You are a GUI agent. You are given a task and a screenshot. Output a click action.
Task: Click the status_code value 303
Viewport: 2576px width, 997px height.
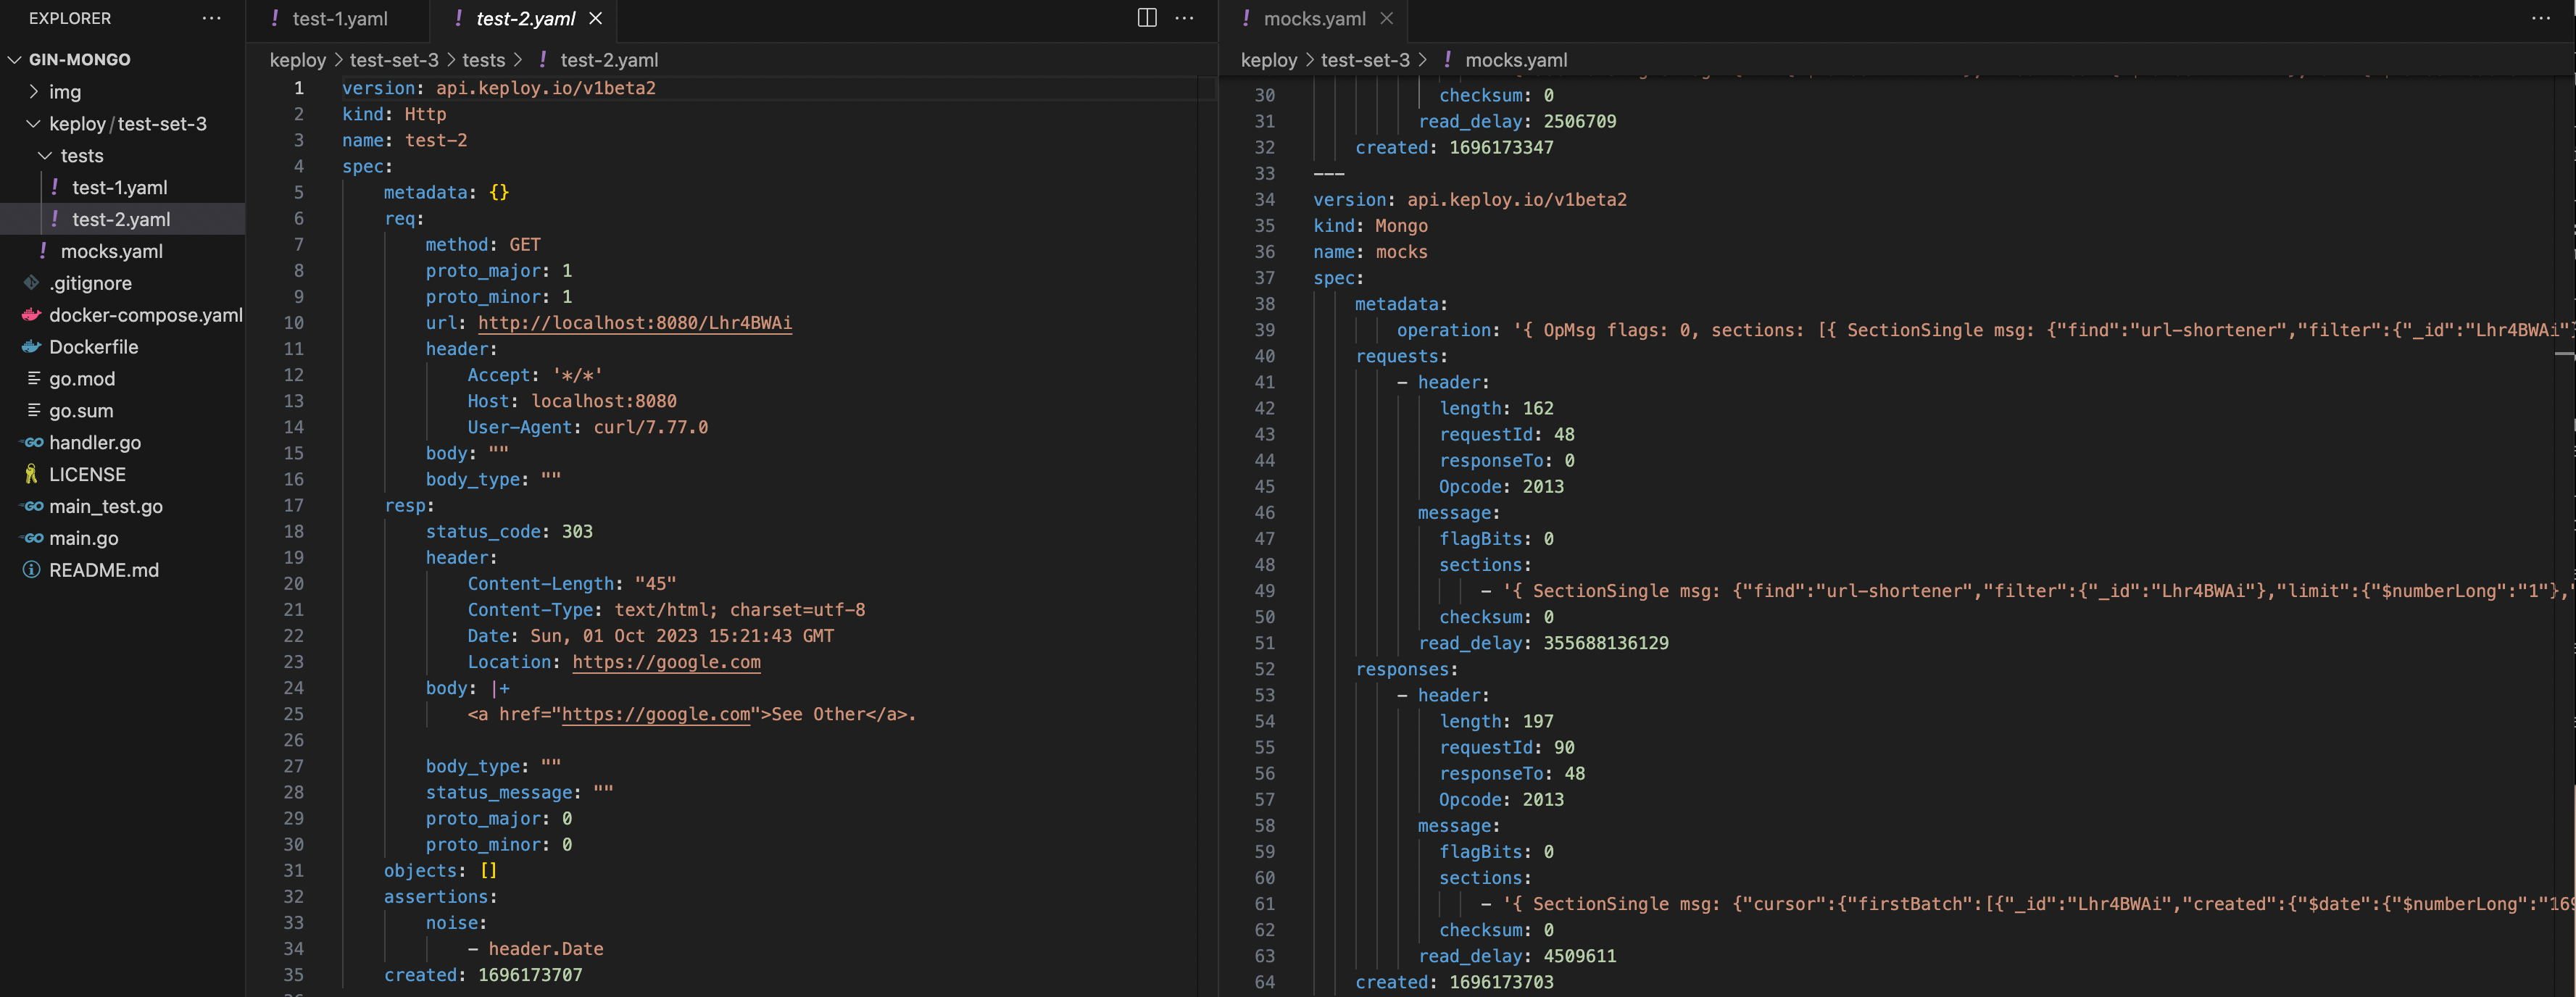(577, 532)
